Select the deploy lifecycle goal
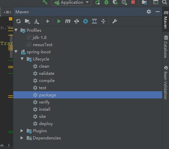This screenshot has height=149, width=169. [x=88, y=124]
